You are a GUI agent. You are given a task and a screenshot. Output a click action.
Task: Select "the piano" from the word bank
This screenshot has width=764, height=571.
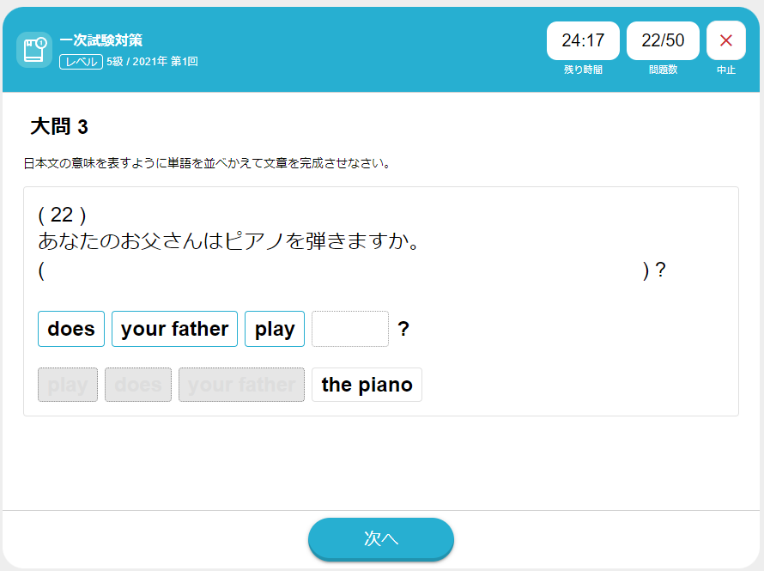[x=367, y=385]
